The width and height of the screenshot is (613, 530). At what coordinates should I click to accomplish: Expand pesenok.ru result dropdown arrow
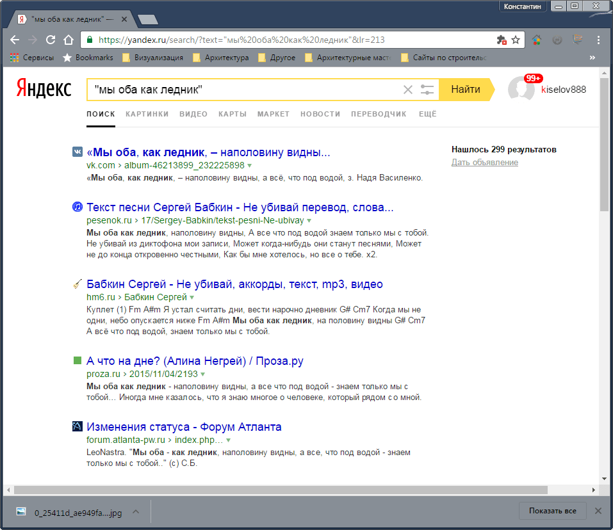[309, 221]
